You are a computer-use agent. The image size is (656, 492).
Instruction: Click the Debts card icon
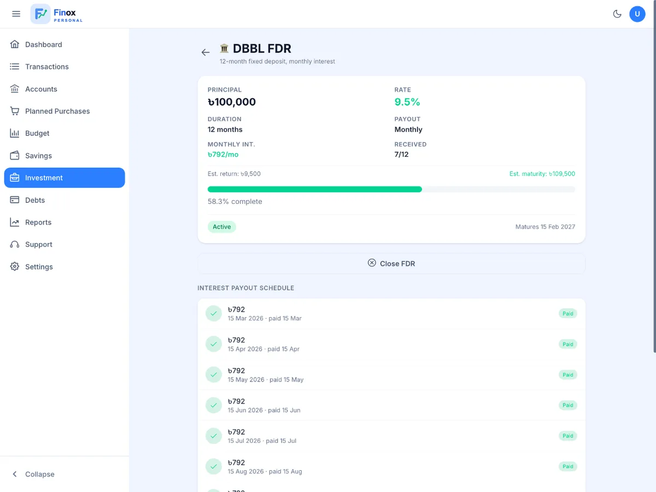15,200
